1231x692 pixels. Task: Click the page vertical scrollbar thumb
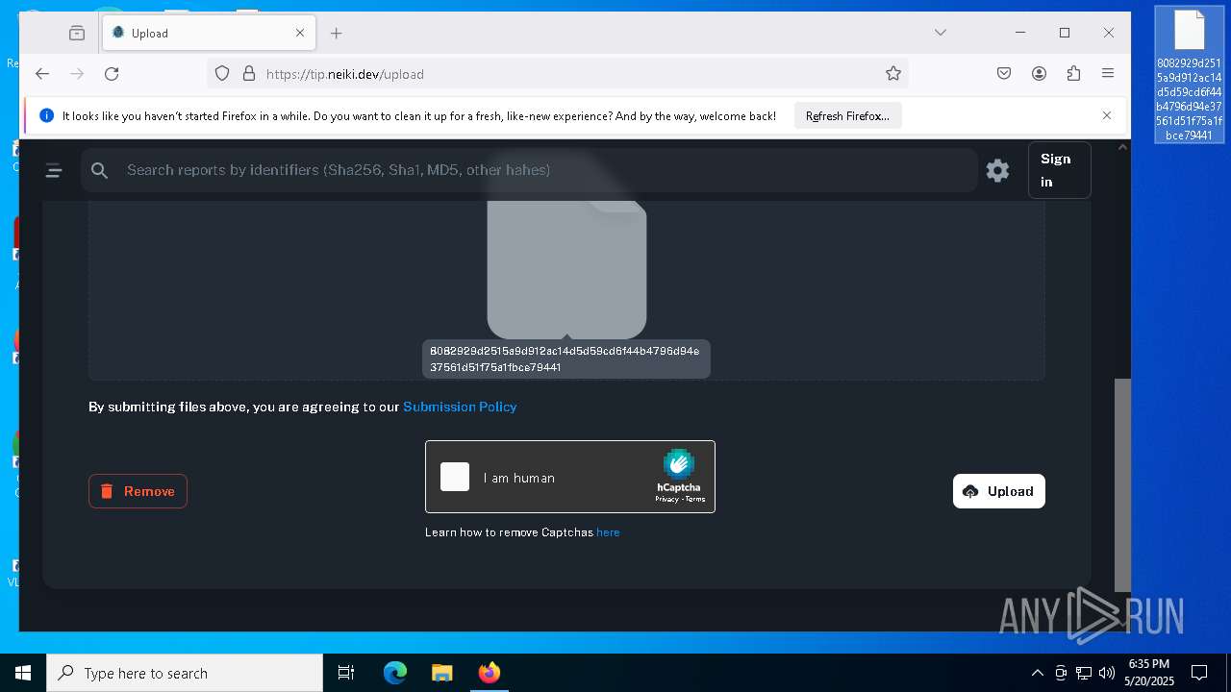1122,484
